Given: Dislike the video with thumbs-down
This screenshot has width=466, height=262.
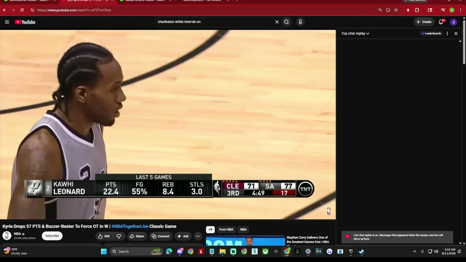Looking at the screenshot, I should [x=119, y=236].
